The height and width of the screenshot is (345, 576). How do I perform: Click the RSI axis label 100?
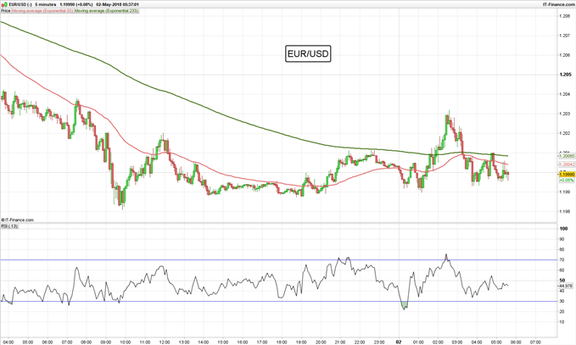563,228
